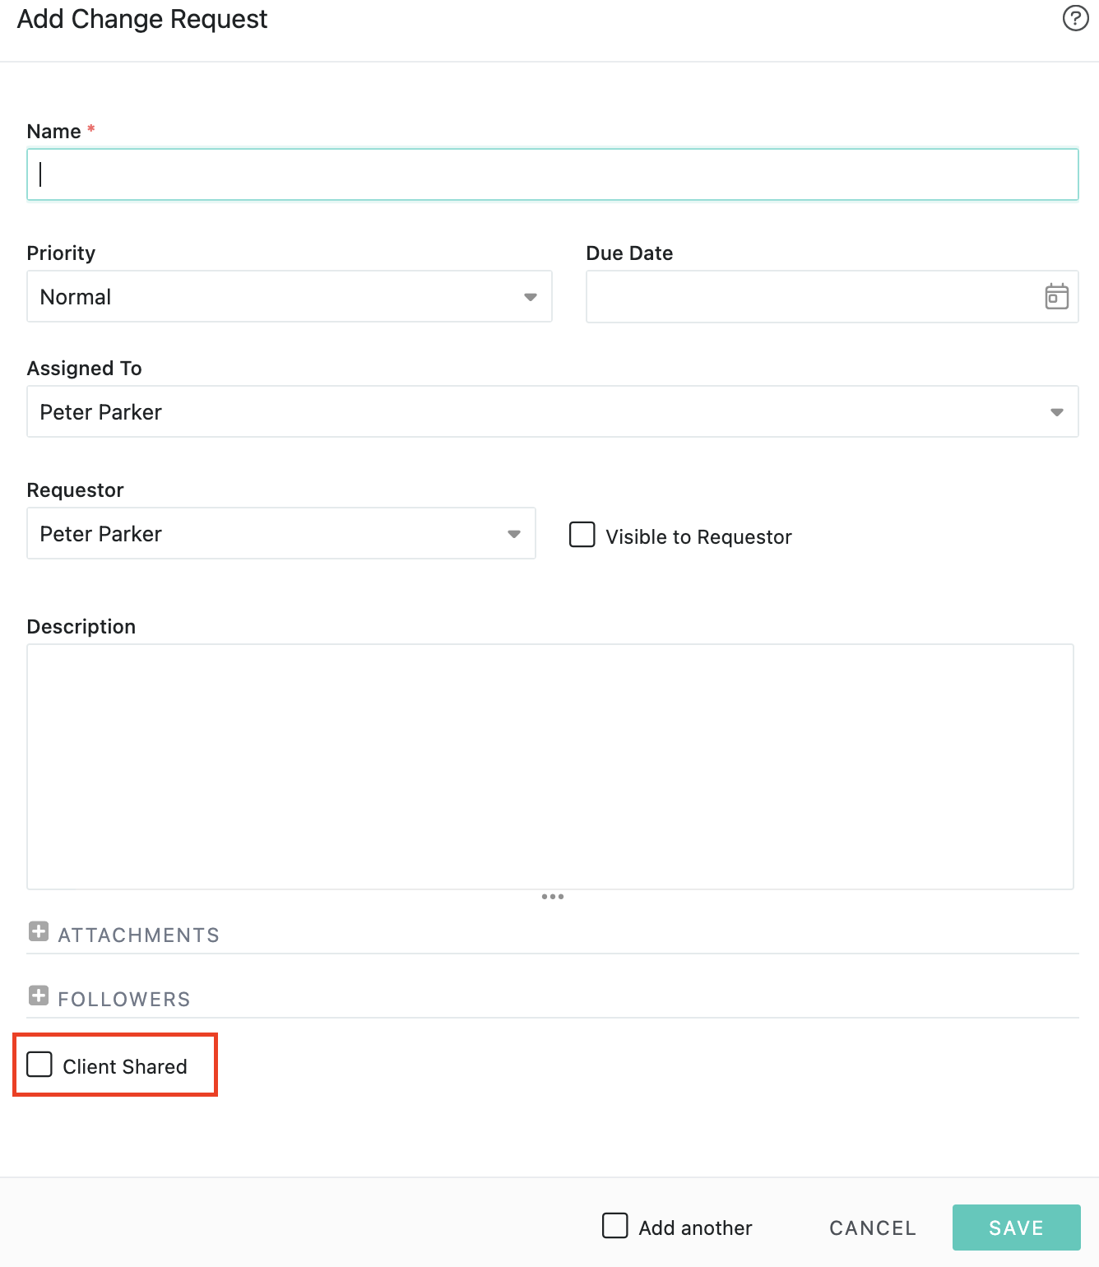Click the Followers plus icon
The width and height of the screenshot is (1099, 1267).
(39, 995)
